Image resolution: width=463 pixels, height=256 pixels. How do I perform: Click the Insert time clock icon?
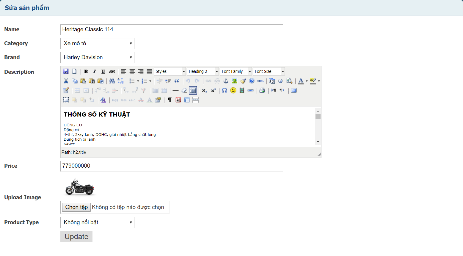280,81
